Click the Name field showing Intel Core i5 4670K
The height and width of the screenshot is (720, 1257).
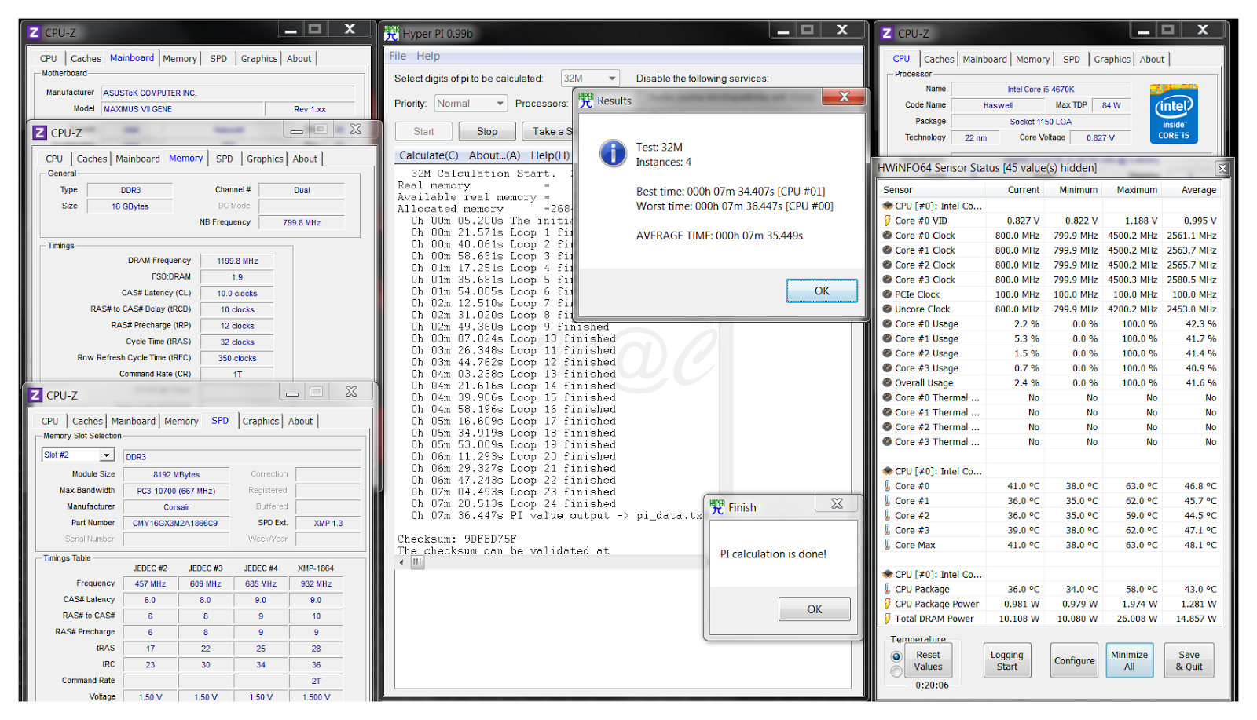click(x=1040, y=90)
